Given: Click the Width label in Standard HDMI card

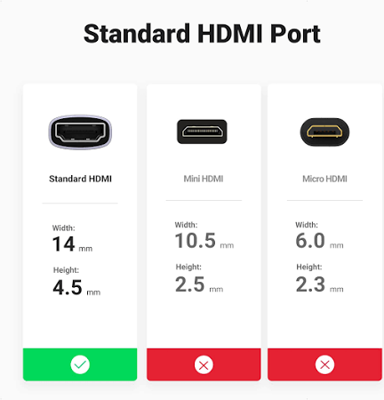Looking at the screenshot, I should point(64,228).
